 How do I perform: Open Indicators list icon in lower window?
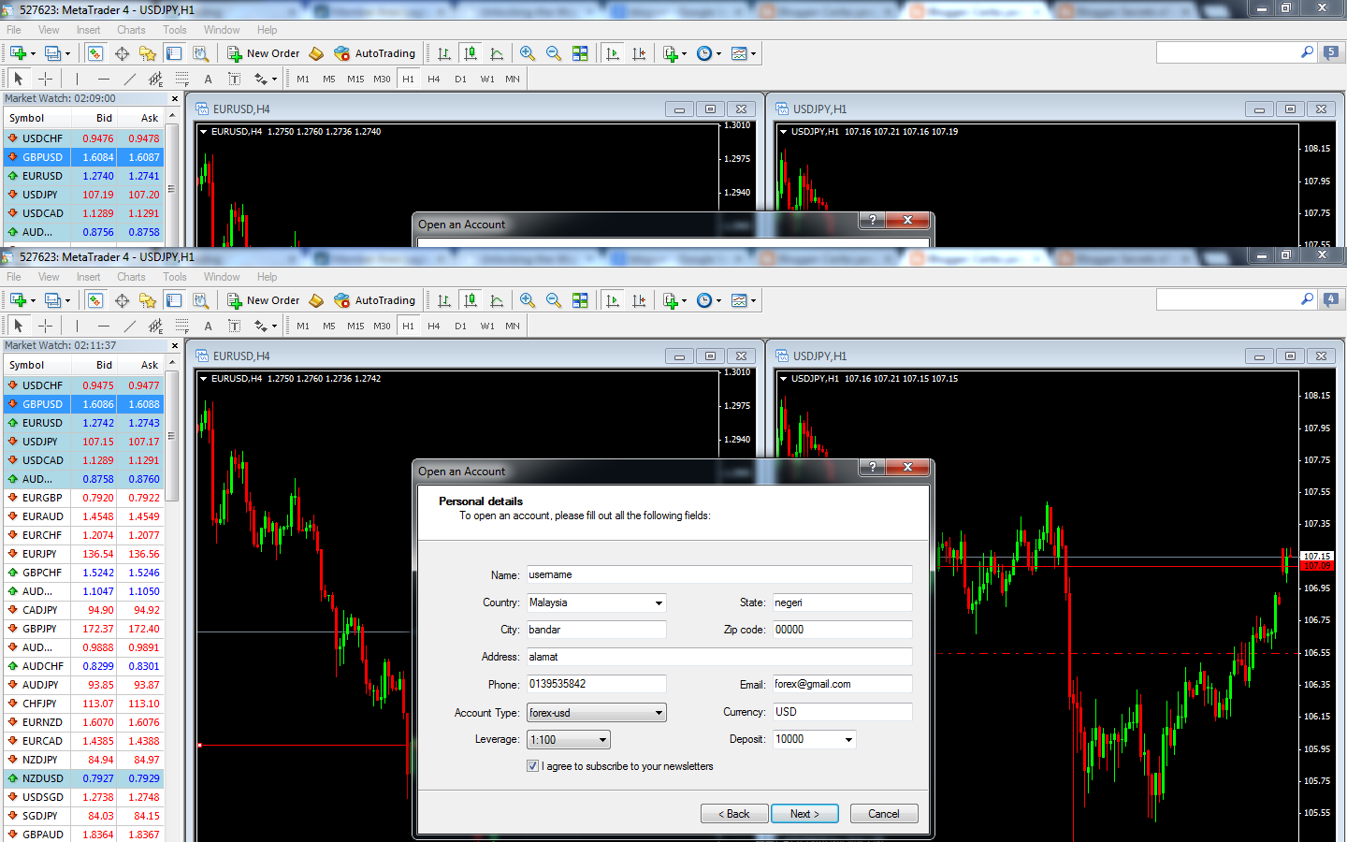click(671, 300)
